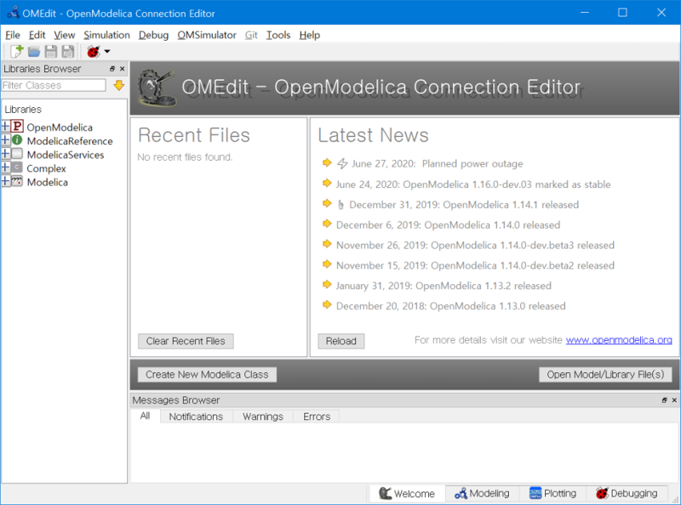Click the Save toolbar icon

pyautogui.click(x=51, y=52)
